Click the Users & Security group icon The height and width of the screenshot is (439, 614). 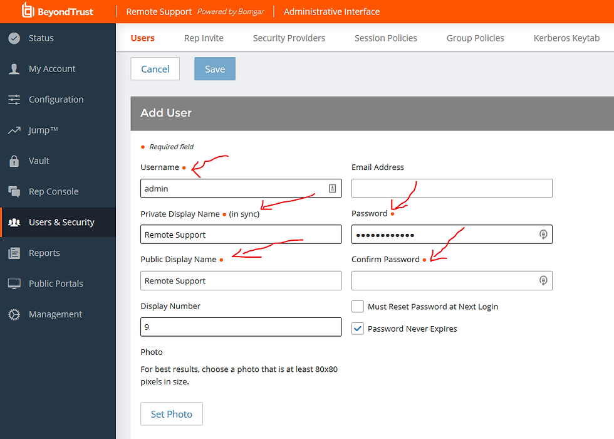pyautogui.click(x=14, y=222)
